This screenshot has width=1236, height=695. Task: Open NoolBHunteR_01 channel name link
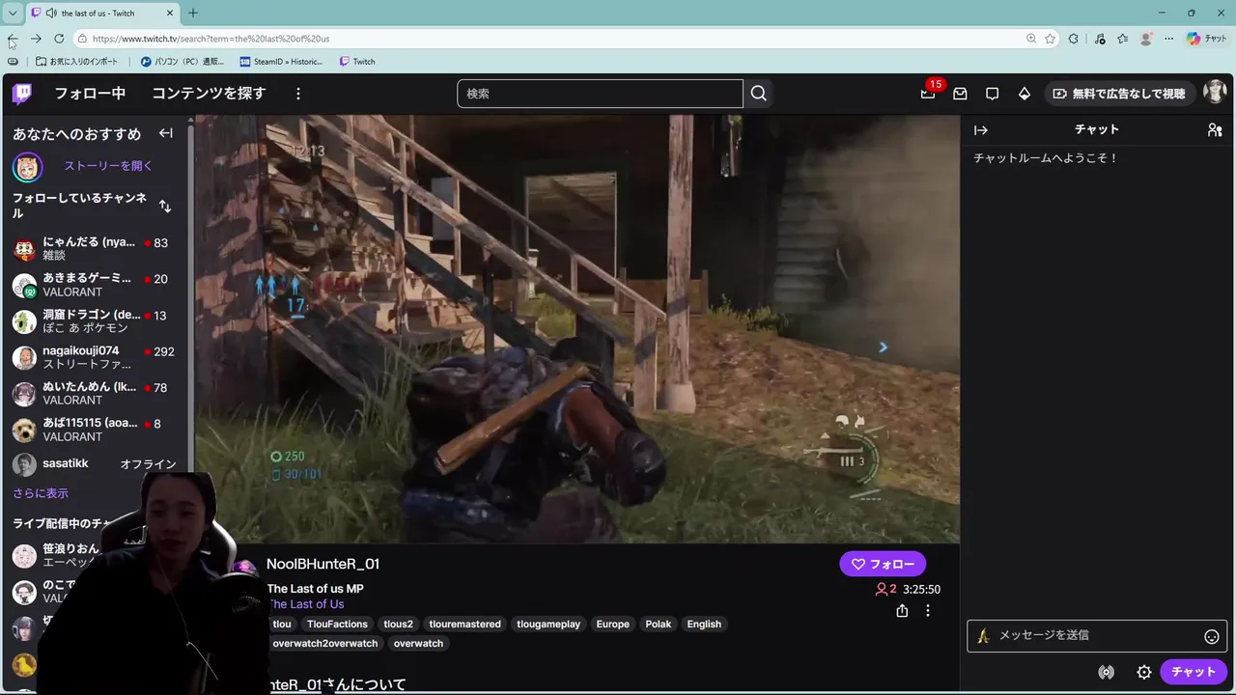(x=323, y=564)
